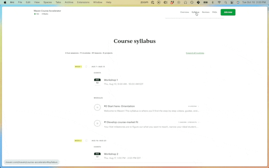
Task: Click the Aug 17 calendar icon
Action: 97,156
